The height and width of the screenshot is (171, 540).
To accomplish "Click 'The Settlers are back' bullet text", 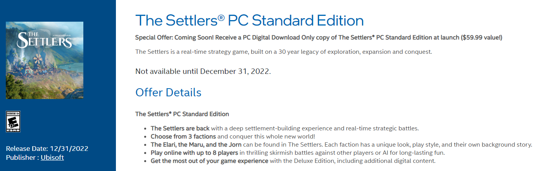I will (180, 128).
